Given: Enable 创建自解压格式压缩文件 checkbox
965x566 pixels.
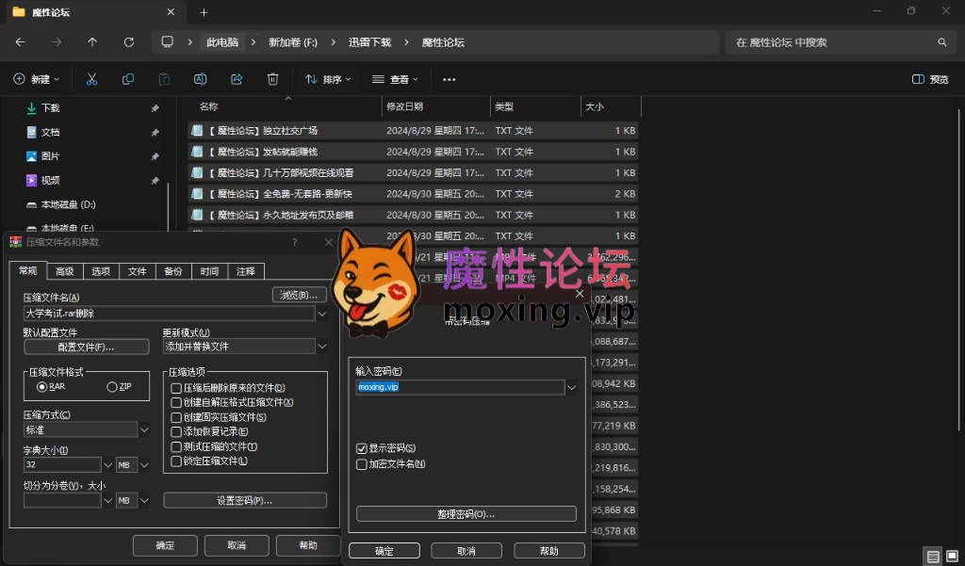Looking at the screenshot, I should pyautogui.click(x=176, y=403).
